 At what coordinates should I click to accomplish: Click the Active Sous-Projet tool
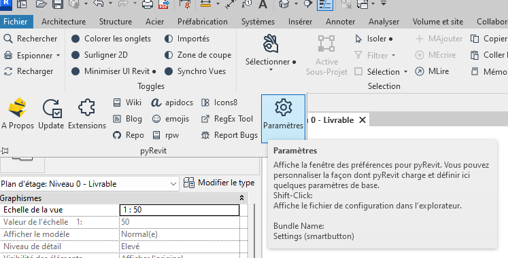pos(326,55)
